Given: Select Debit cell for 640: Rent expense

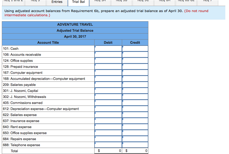Looking at the screenshot, I should pos(108,127).
